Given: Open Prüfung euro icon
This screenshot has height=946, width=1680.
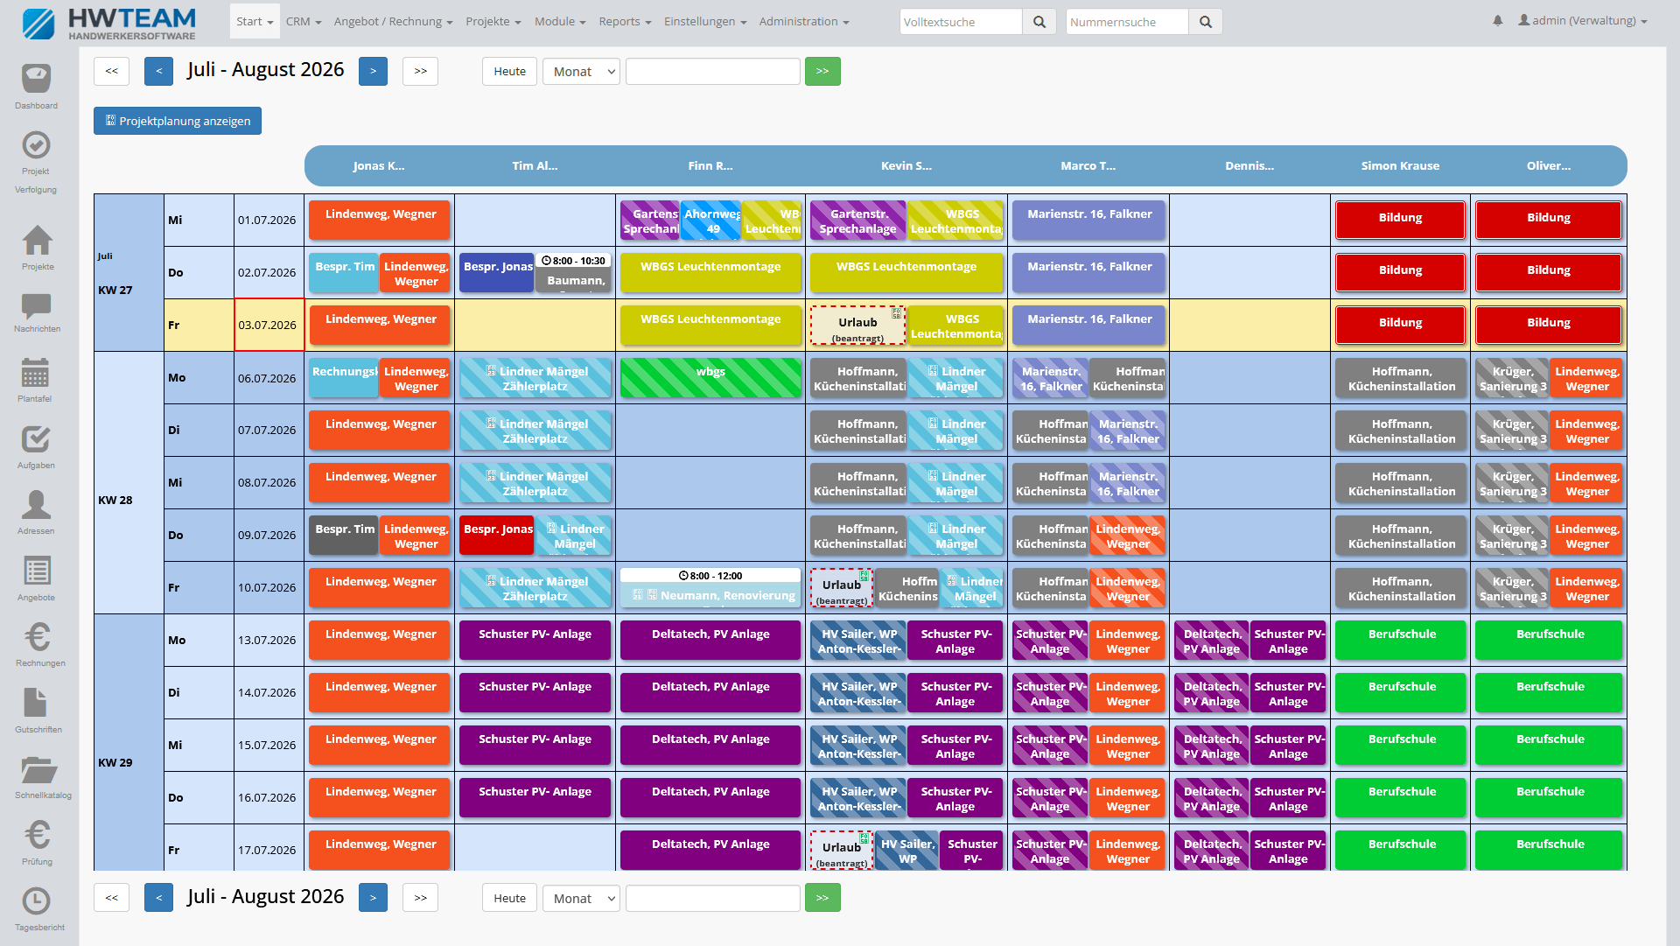Looking at the screenshot, I should (38, 835).
